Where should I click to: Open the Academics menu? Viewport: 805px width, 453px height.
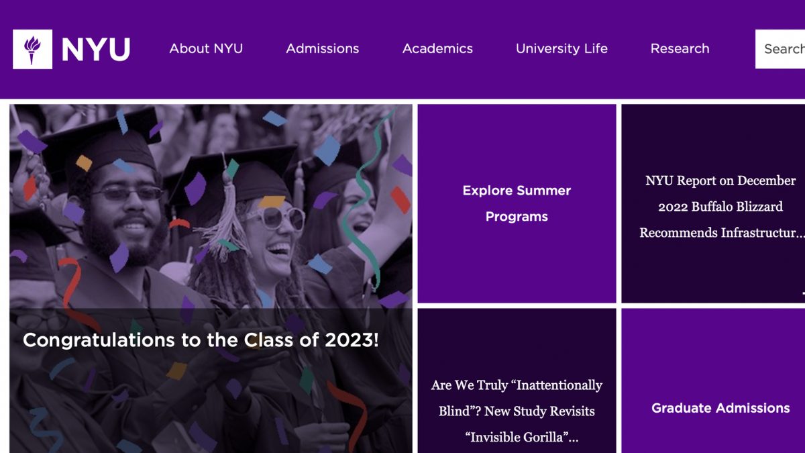pyautogui.click(x=437, y=48)
